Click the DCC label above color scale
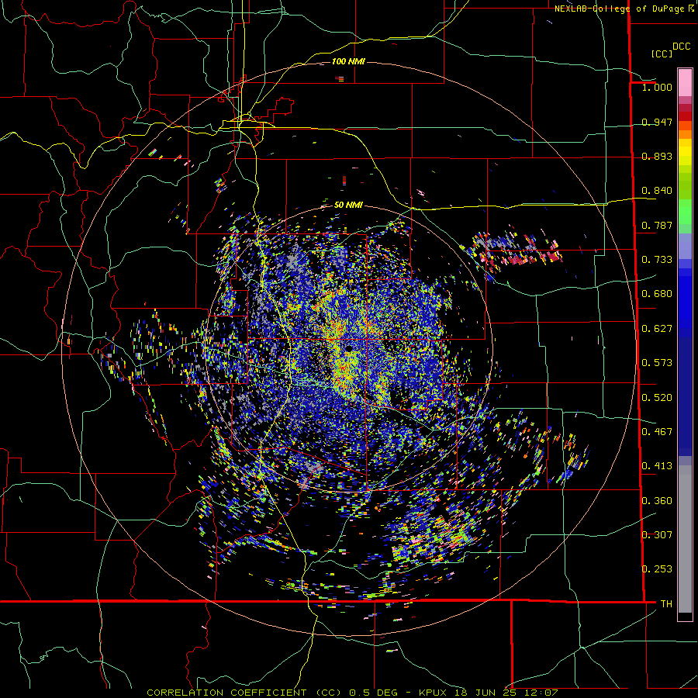Image resolution: width=698 pixels, height=698 pixels. (x=681, y=47)
